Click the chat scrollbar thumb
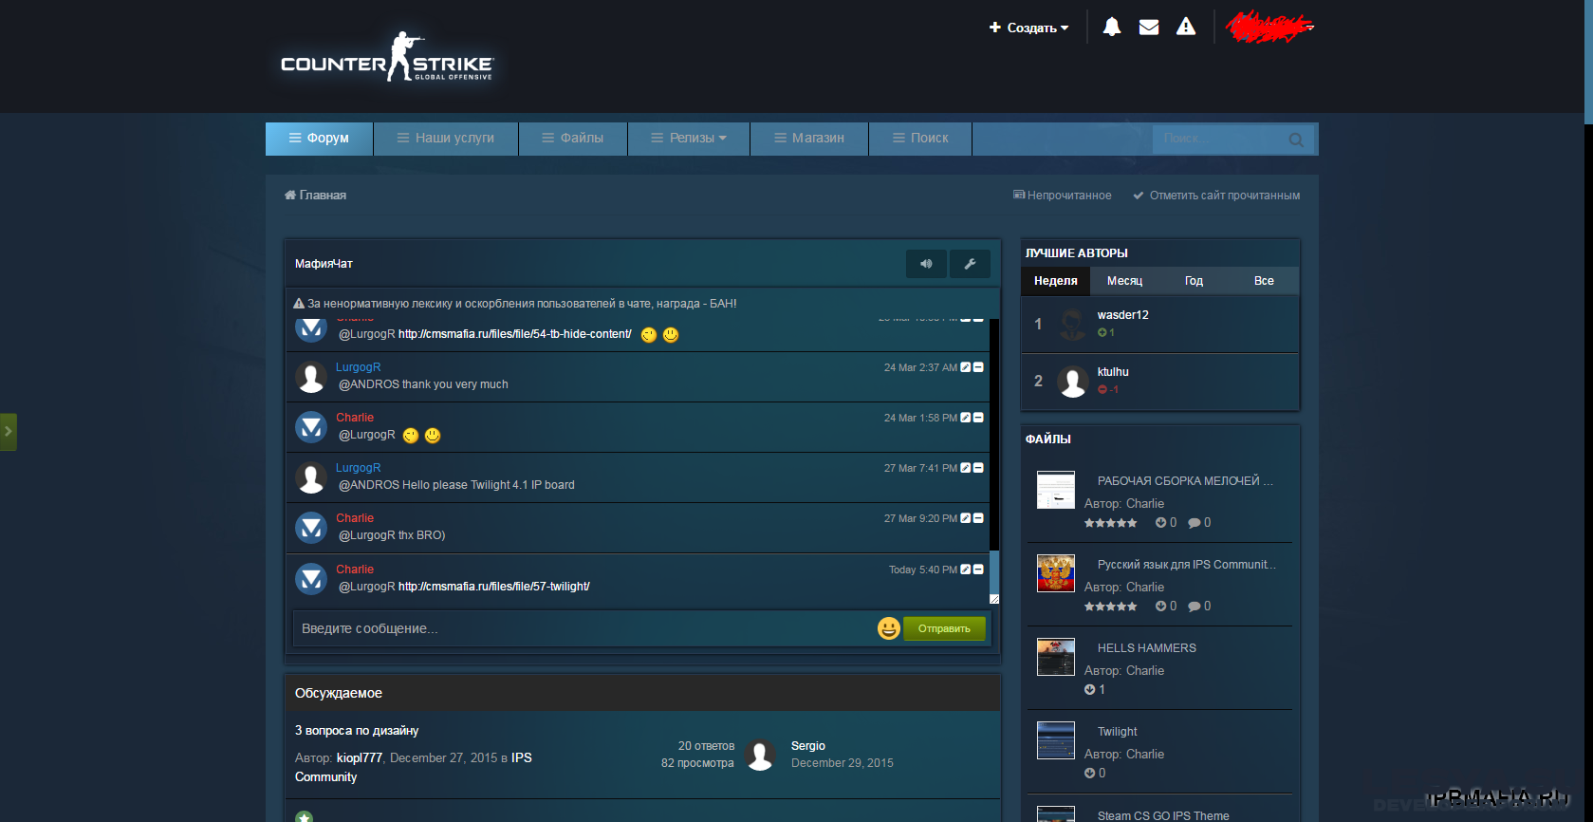Viewport: 1593px width, 822px height. pos(994,572)
